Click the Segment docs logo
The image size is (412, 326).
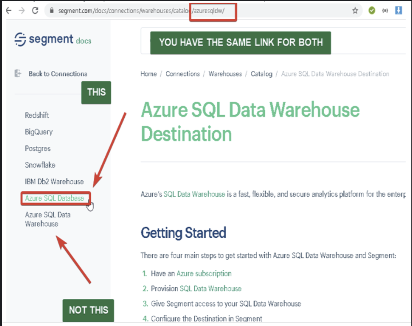(x=53, y=39)
